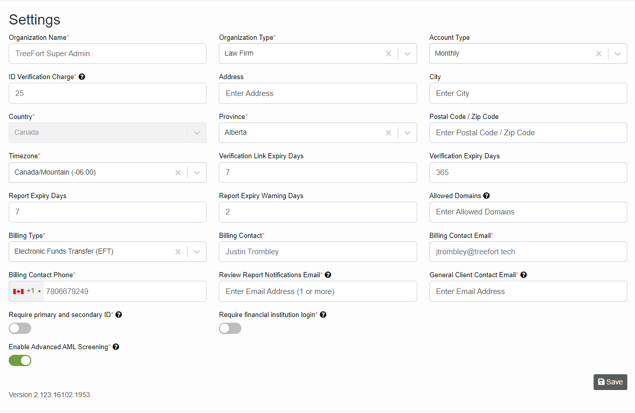
Task: Click the help icon beside Enable Advanced AML Screening
Action: [116, 347]
